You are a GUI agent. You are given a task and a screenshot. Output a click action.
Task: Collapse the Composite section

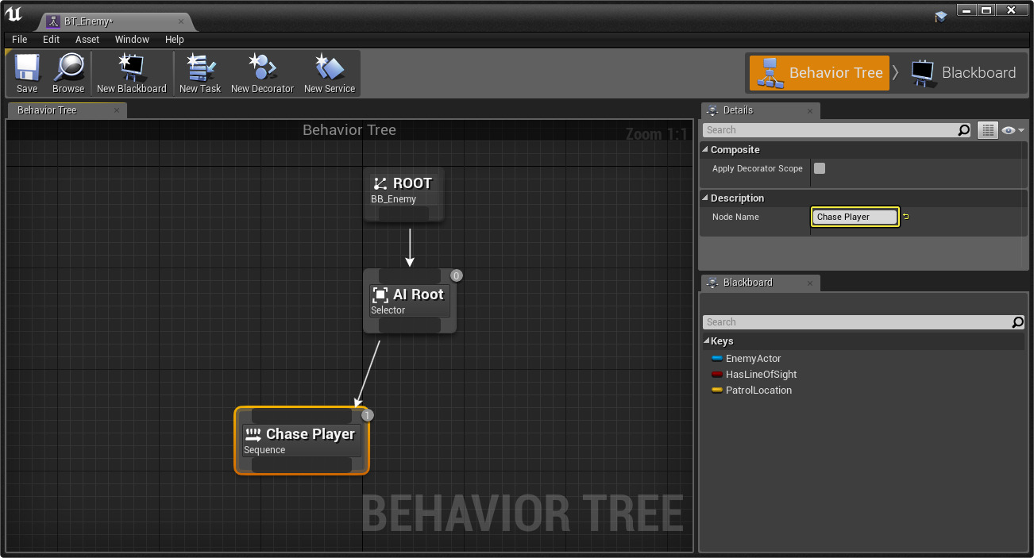click(x=705, y=150)
